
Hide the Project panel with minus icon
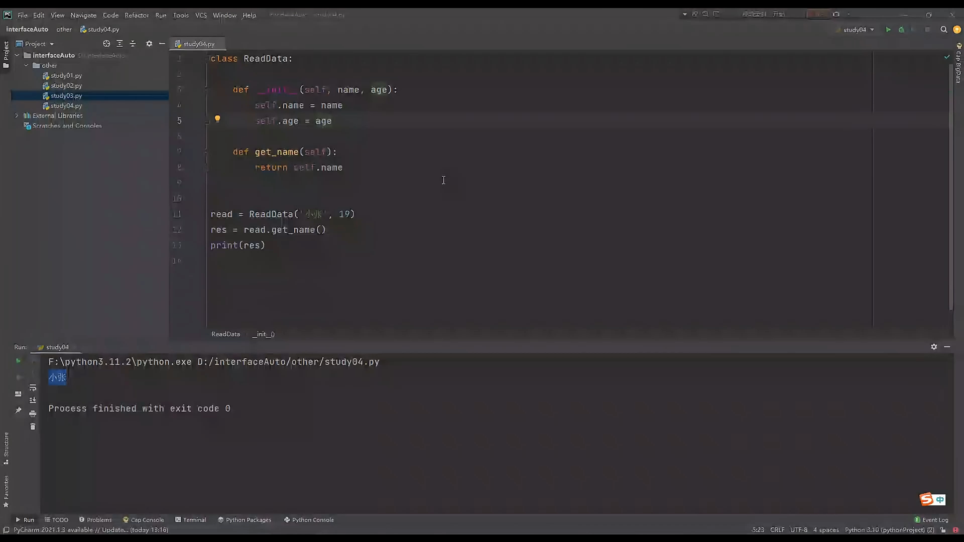(x=162, y=44)
